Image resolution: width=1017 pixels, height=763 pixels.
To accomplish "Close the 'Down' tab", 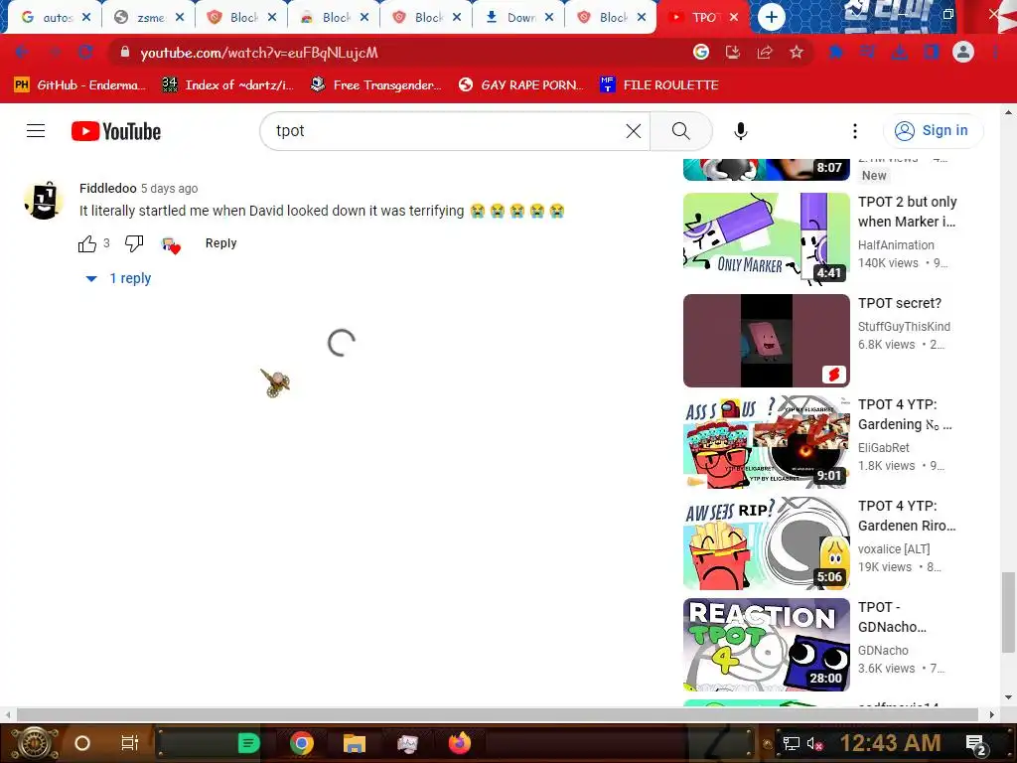I will click(x=549, y=18).
